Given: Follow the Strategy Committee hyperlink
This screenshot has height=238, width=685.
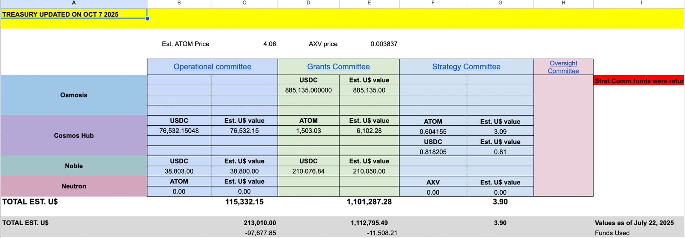Looking at the screenshot, I should coord(466,67).
